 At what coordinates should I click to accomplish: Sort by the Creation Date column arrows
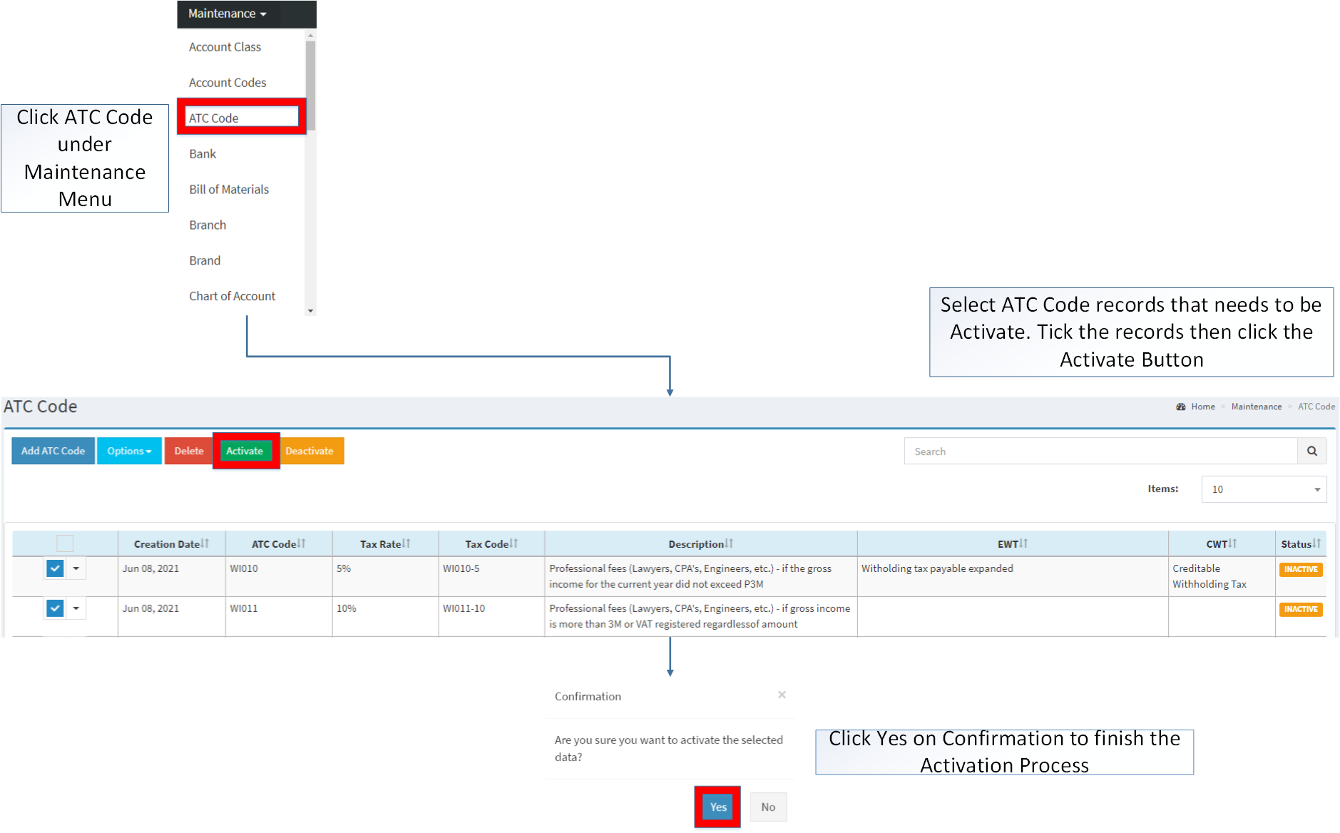coord(203,543)
